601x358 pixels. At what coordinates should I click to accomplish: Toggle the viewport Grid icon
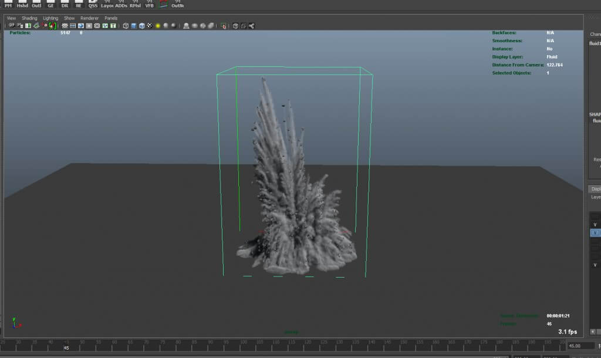pos(65,26)
